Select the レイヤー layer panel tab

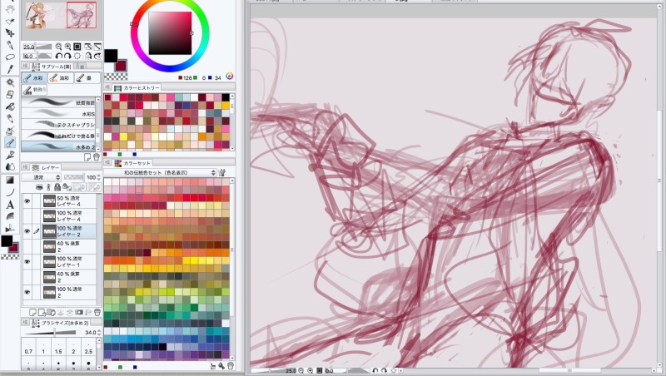tap(45, 168)
